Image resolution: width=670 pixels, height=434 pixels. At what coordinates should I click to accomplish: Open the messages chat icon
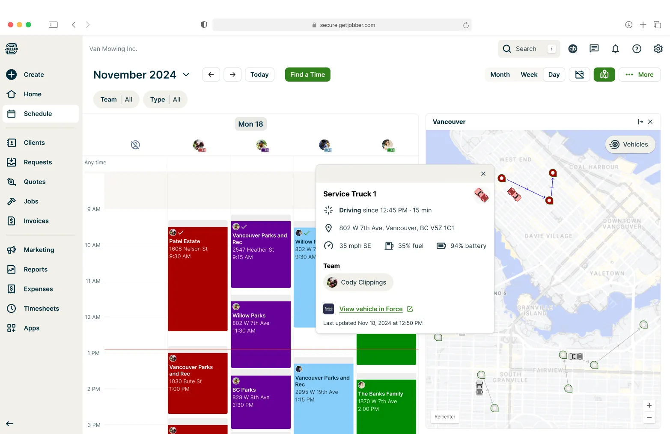click(x=594, y=49)
